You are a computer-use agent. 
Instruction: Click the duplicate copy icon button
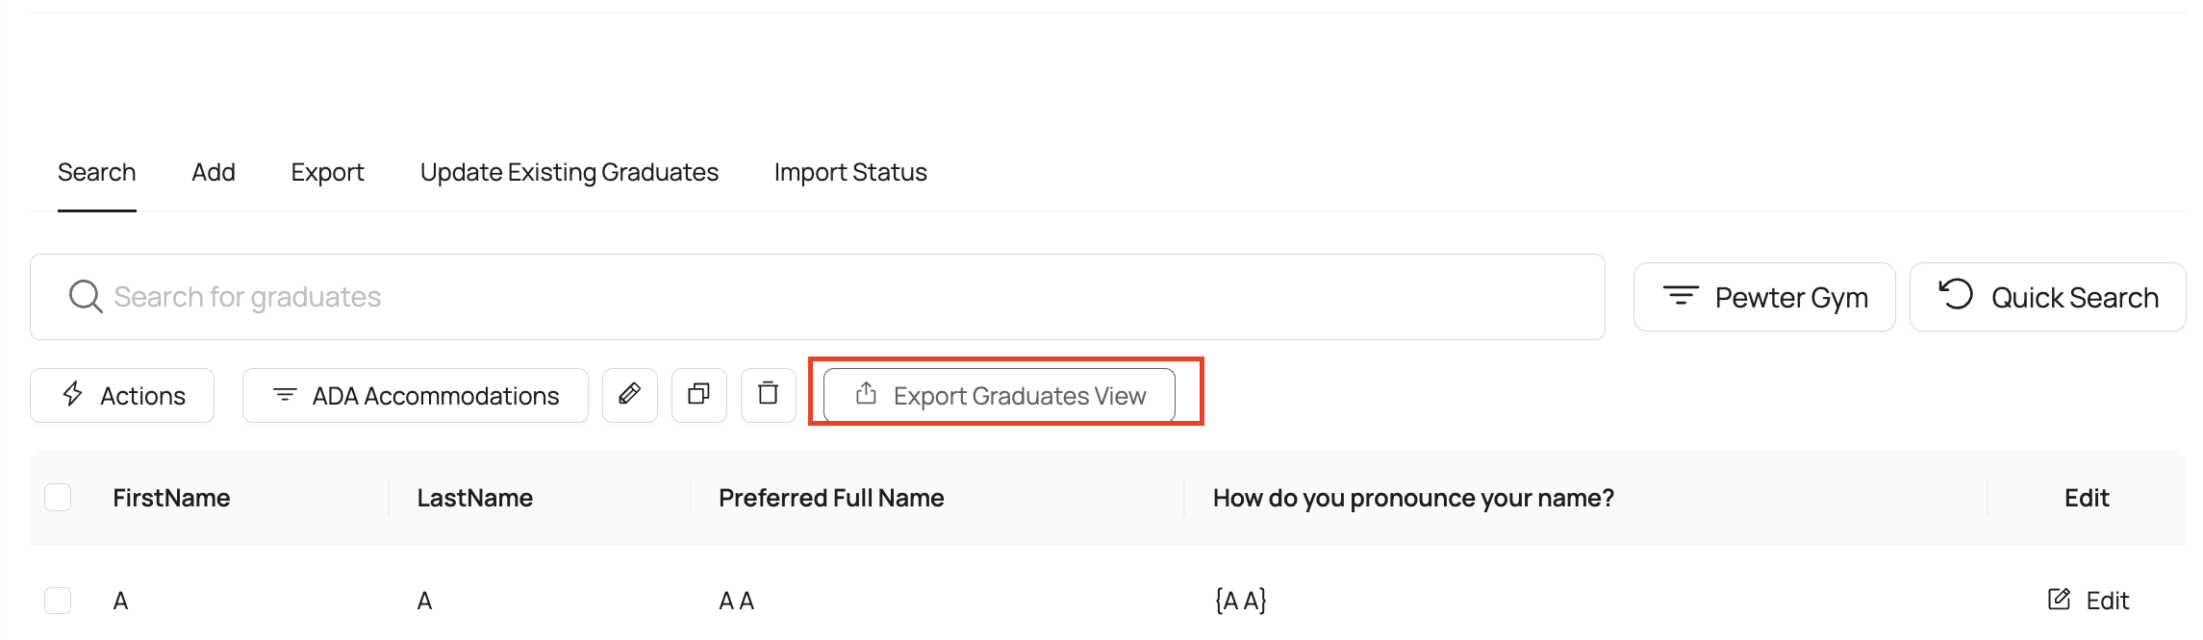click(699, 395)
